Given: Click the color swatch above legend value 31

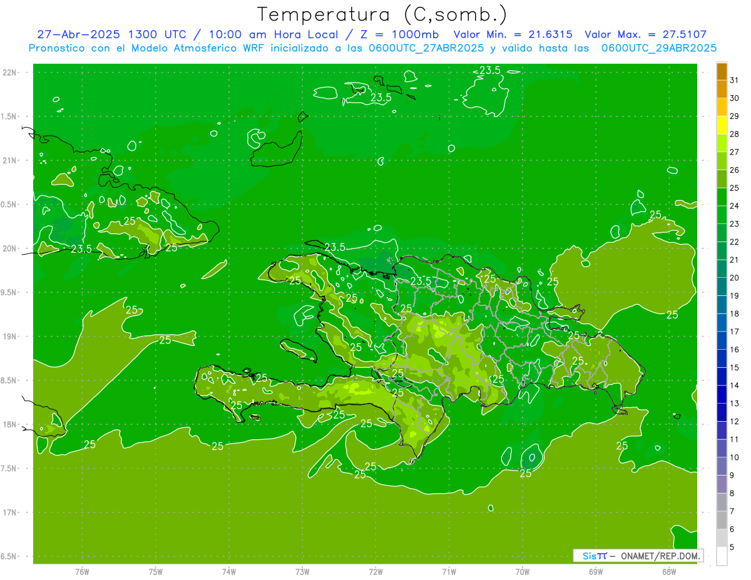Looking at the screenshot, I should click(x=722, y=71).
